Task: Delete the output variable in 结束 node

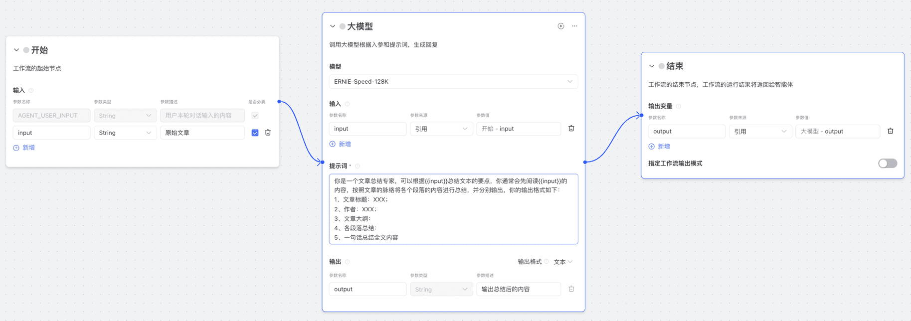Action: (890, 131)
